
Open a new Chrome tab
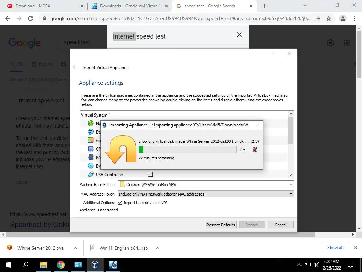tap(264, 6)
